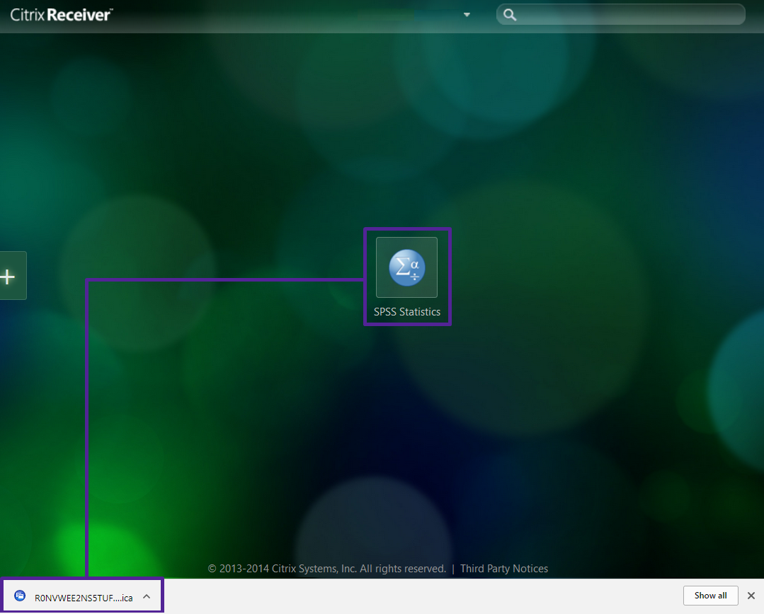The width and height of the screenshot is (764, 614).
Task: Show all downloads
Action: click(710, 596)
